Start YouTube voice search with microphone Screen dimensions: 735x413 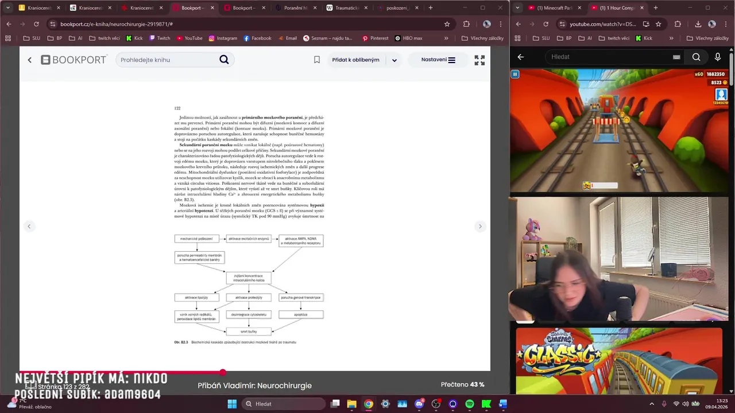point(718,57)
